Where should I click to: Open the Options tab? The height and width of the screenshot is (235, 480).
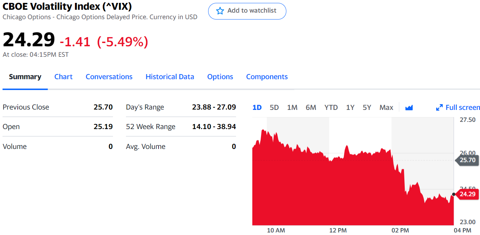pos(220,77)
